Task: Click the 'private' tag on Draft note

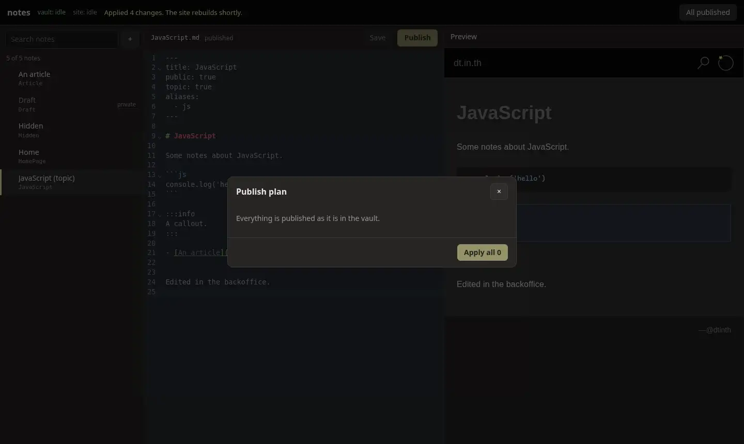Action: tap(127, 104)
